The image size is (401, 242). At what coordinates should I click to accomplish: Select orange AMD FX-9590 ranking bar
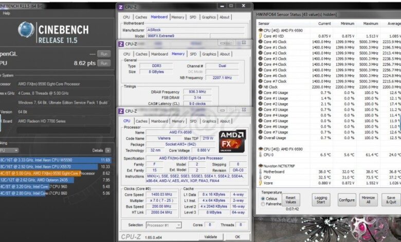coord(41,174)
